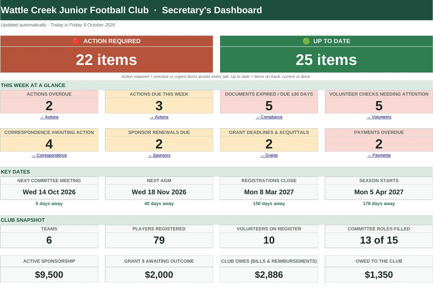
Task: Select the 'KEY DATES' section heading
Action: tap(15, 172)
